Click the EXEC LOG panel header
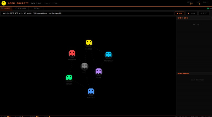Image resolution: width=212 pixels, height=117 pixels. click(194, 18)
